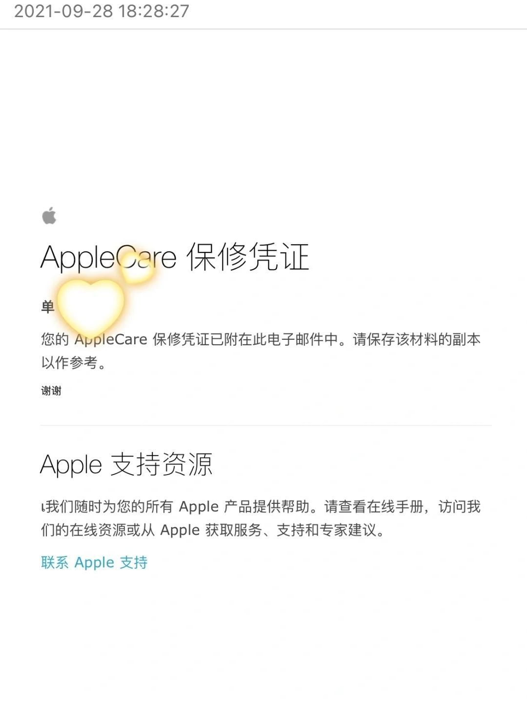Click the 我们随时为您的所有 phrase
The width and height of the screenshot is (527, 703).
click(x=110, y=507)
